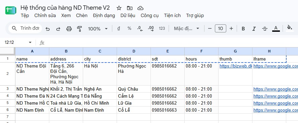Viewport: 298px width, 123px height.
Task: Click the document title Hệ thống cửa hàng
Action: click(x=65, y=8)
